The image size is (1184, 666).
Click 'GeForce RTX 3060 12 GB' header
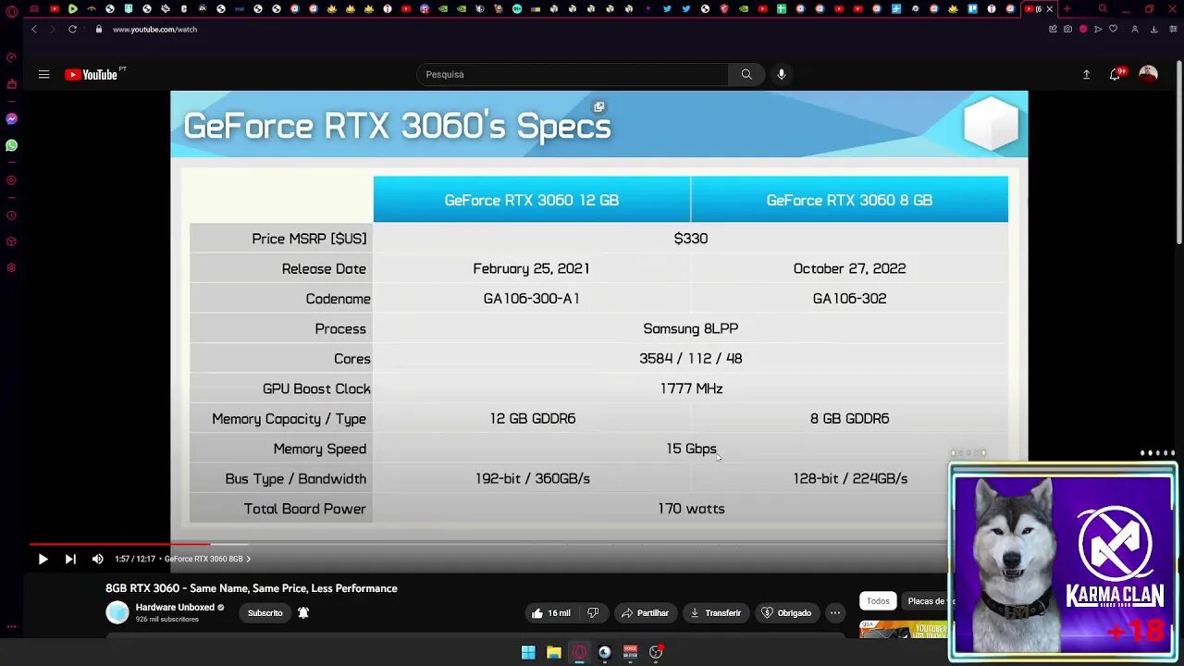(532, 200)
